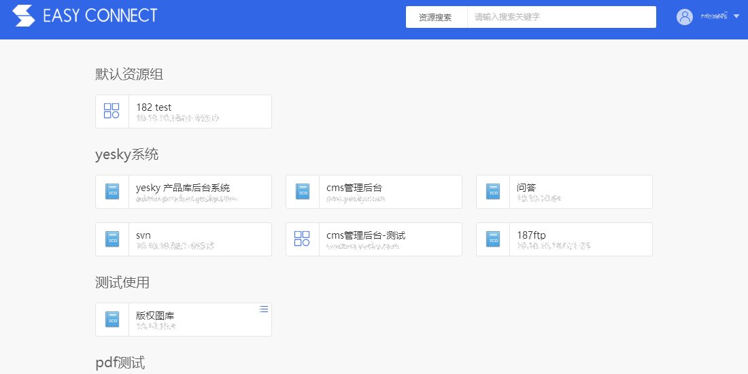Click the 182 test resource icon
The height and width of the screenshot is (374, 748).
[112, 111]
